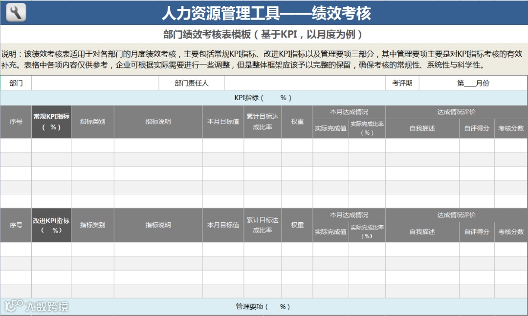Viewport: 528px width, 316px height.
Task: Click the 第___月份 cell
Action: (x=473, y=83)
